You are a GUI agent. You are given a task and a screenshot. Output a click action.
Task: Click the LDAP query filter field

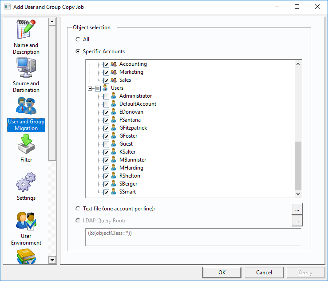(193, 237)
